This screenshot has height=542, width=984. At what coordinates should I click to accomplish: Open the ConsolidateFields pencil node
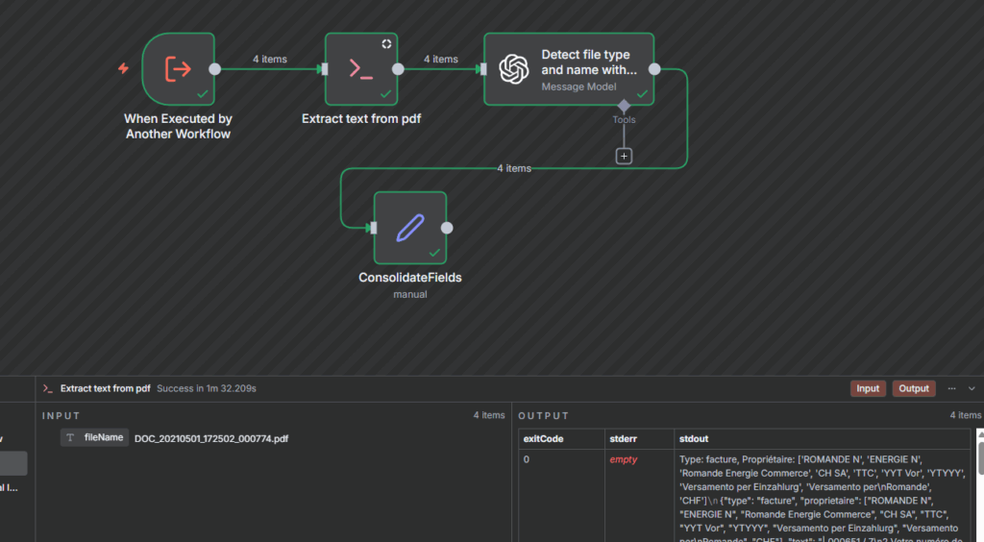pyautogui.click(x=409, y=228)
